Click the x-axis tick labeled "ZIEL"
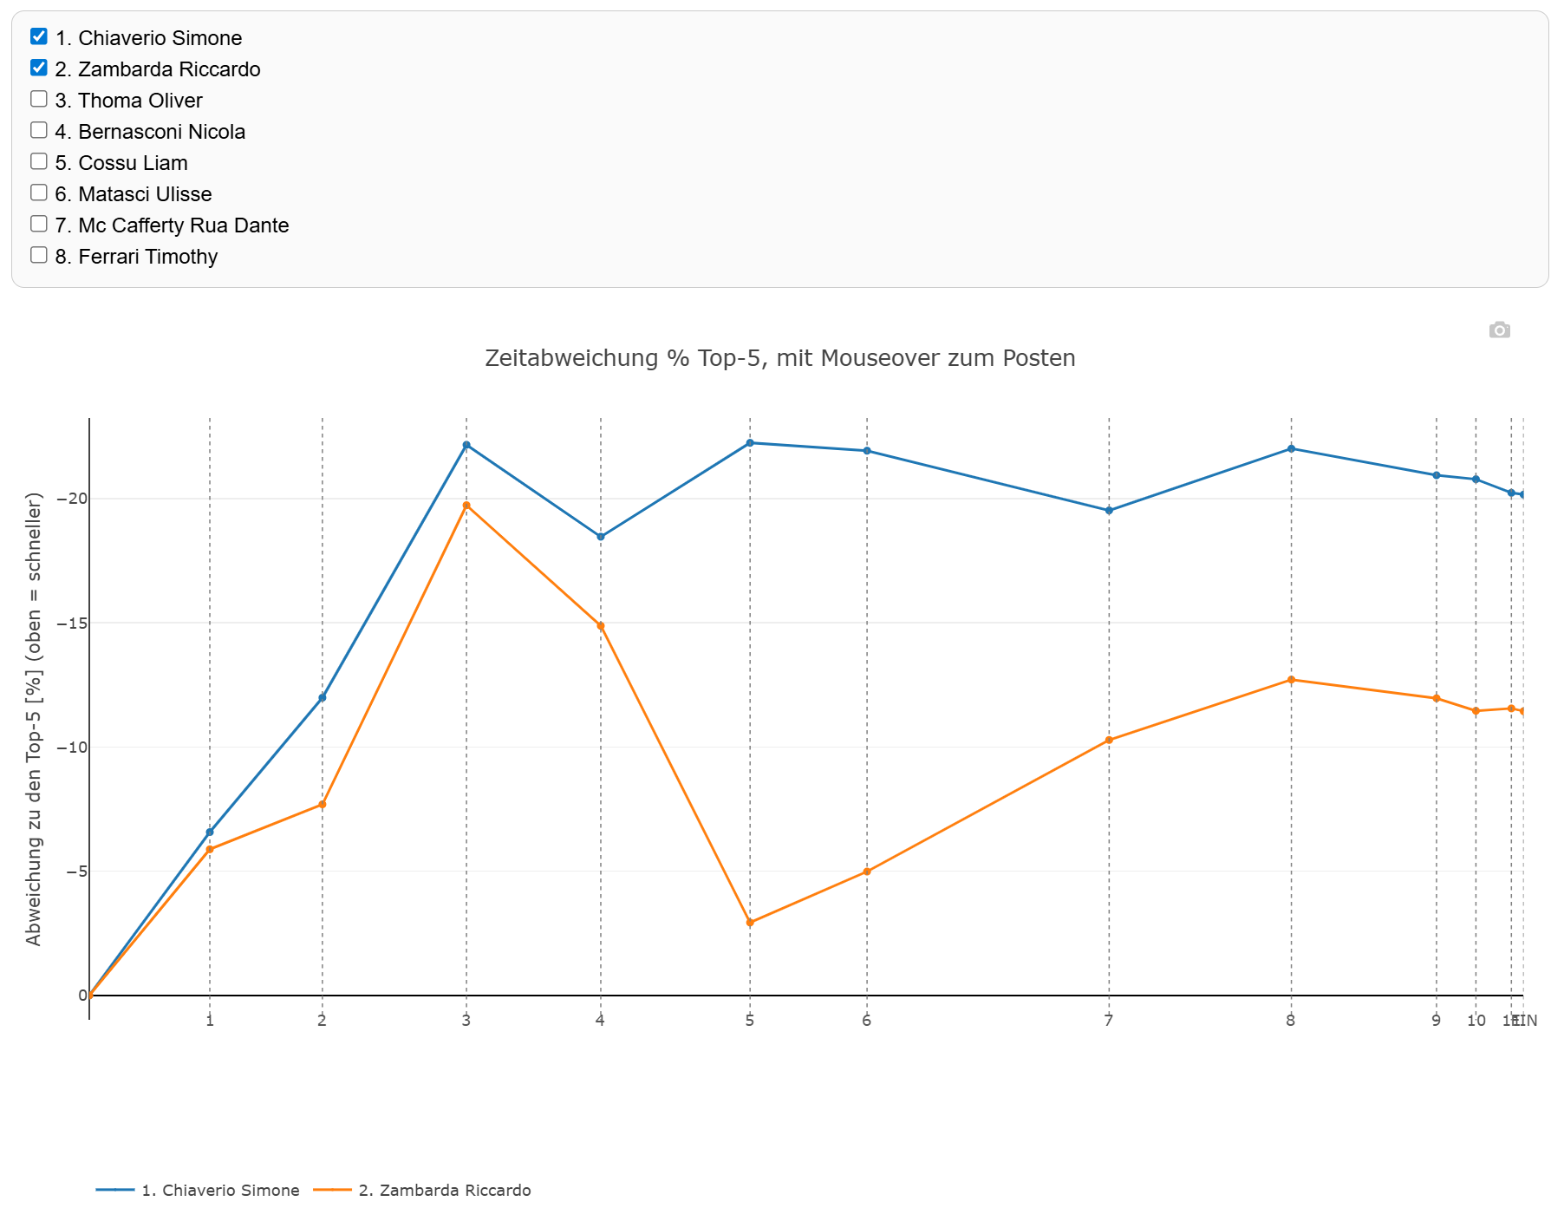This screenshot has width=1564, height=1208. click(x=1523, y=1022)
